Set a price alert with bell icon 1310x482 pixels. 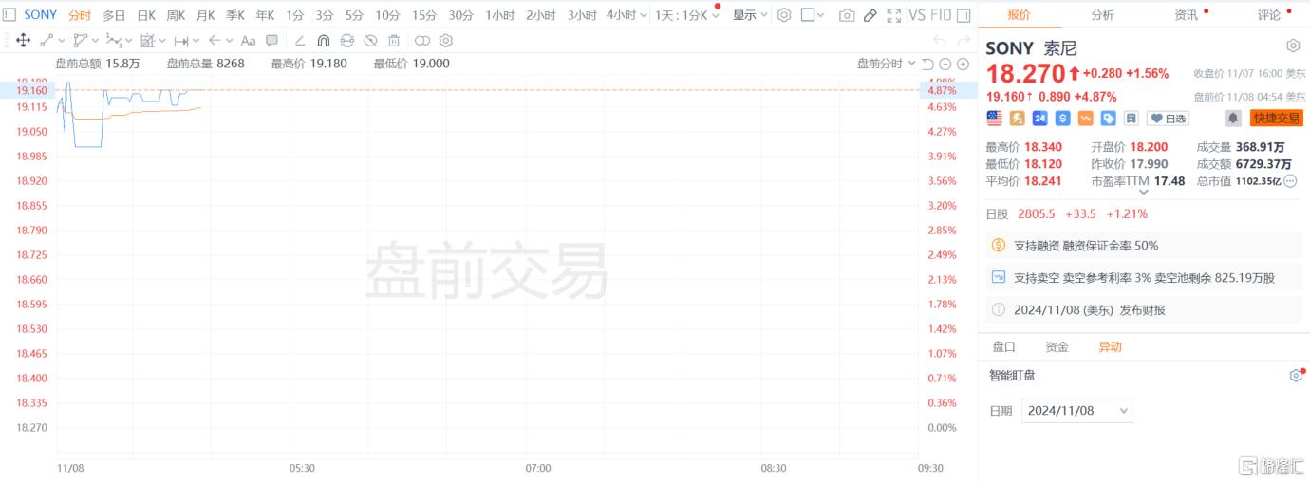[1233, 119]
